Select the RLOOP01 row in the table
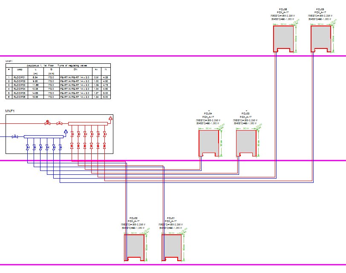Viewport: 346px width, 273px height. (x=58, y=77)
